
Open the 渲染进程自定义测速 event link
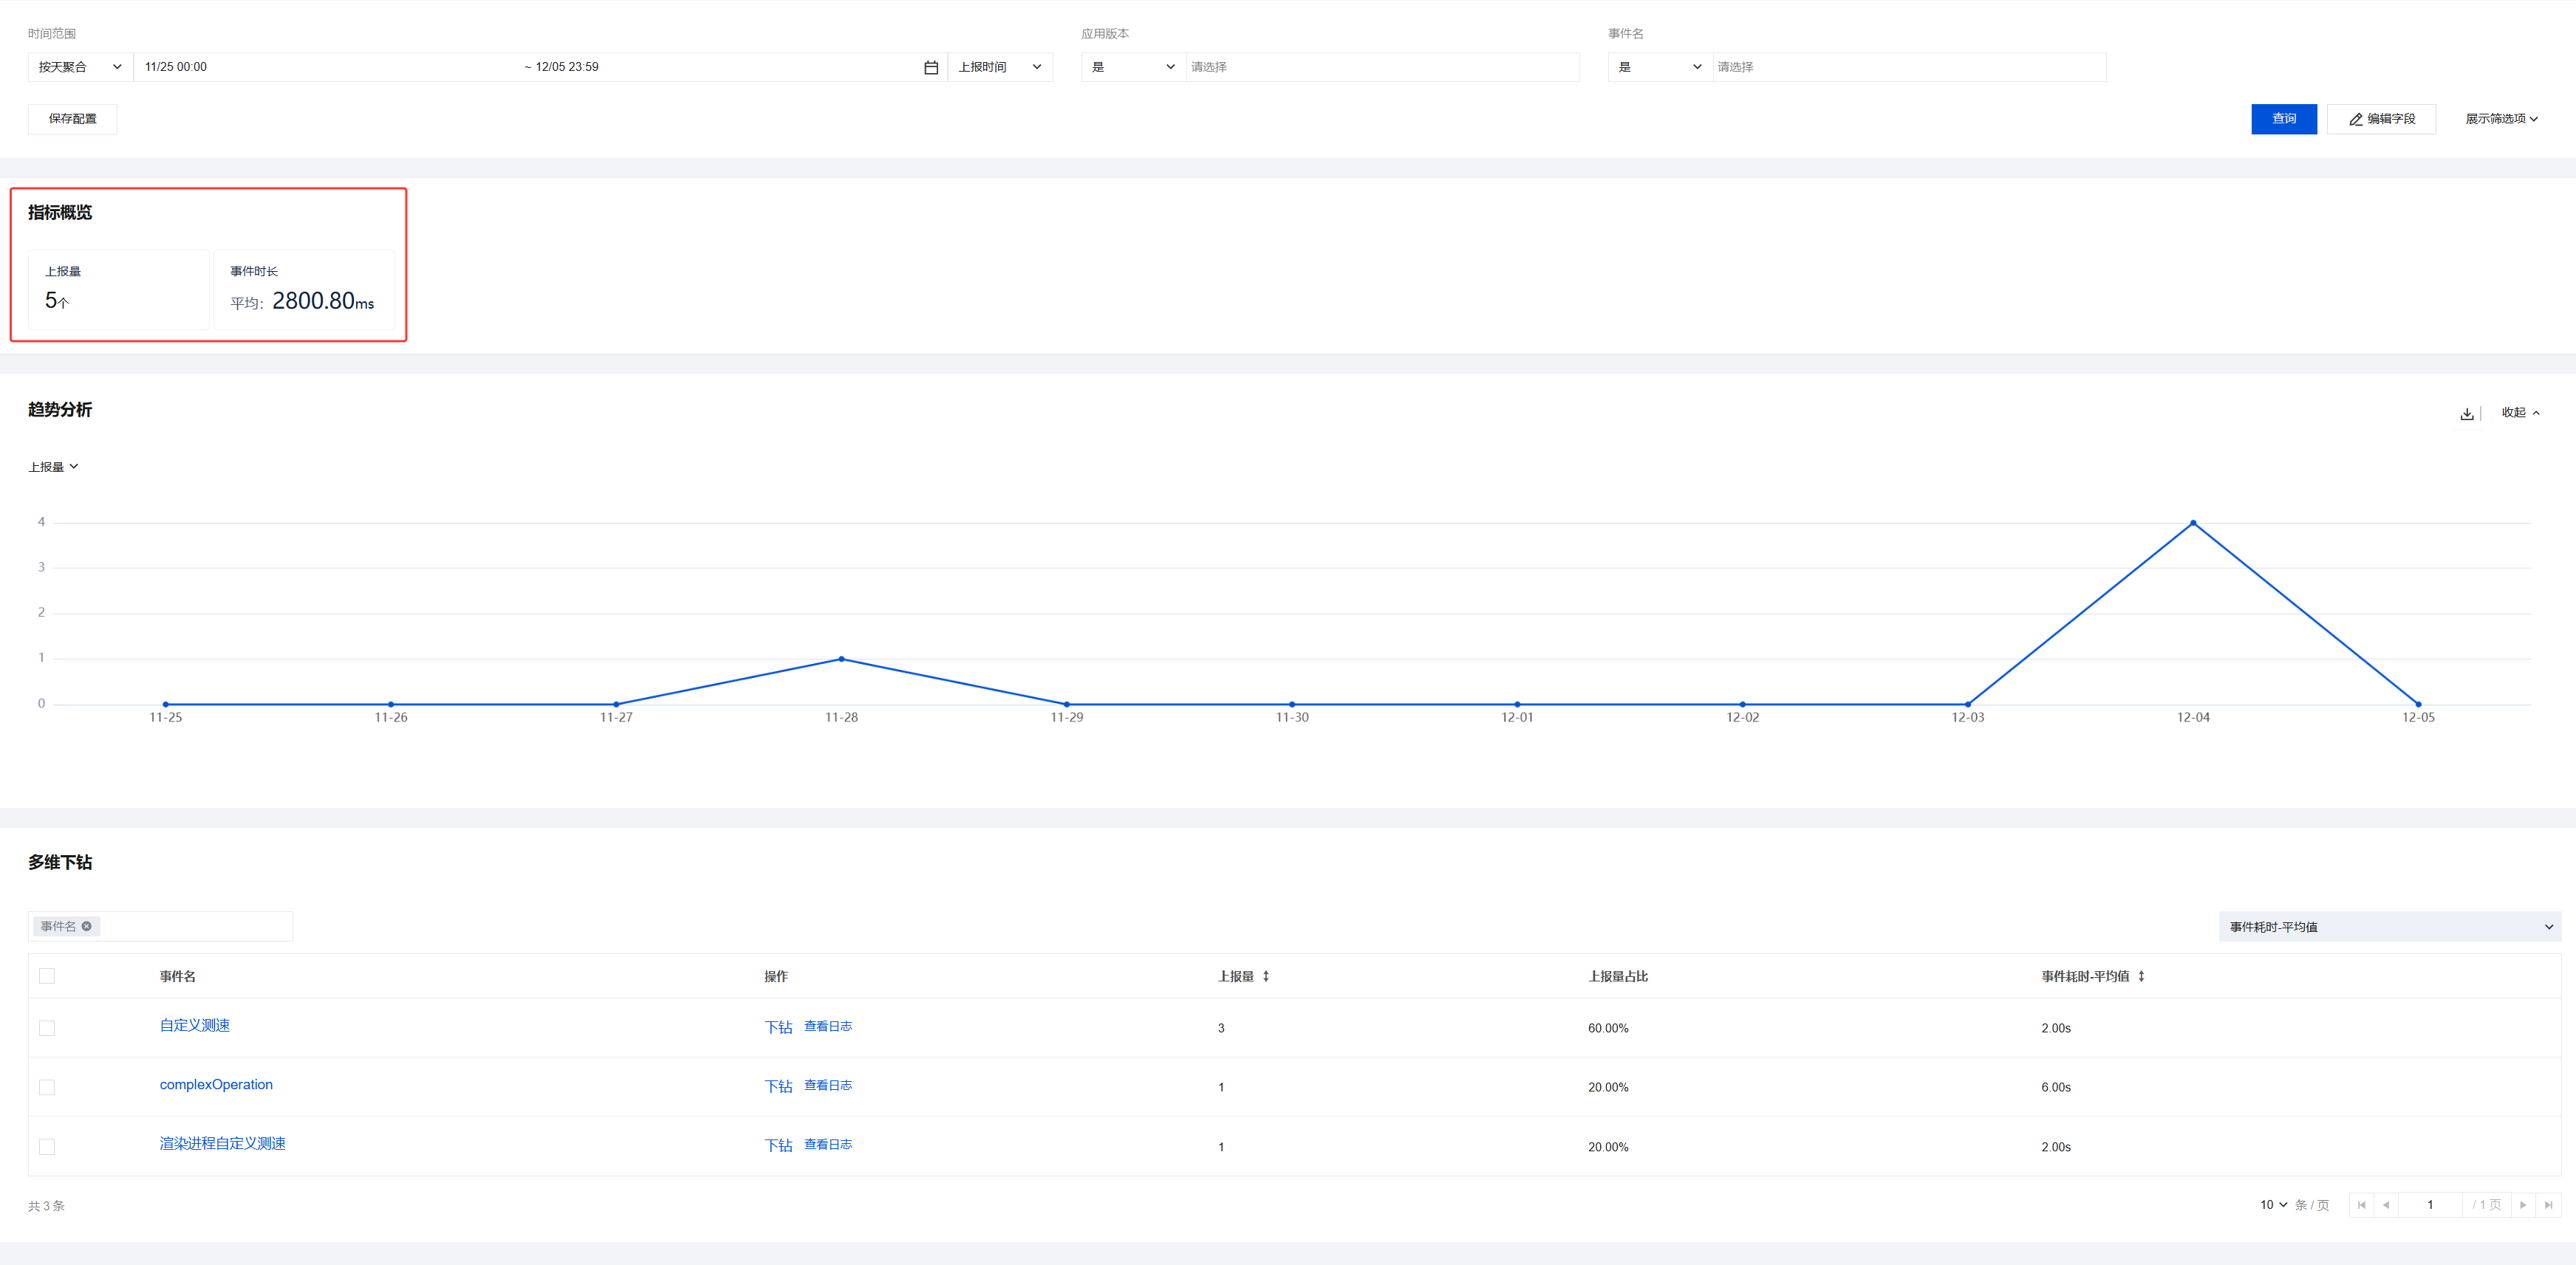[222, 1143]
